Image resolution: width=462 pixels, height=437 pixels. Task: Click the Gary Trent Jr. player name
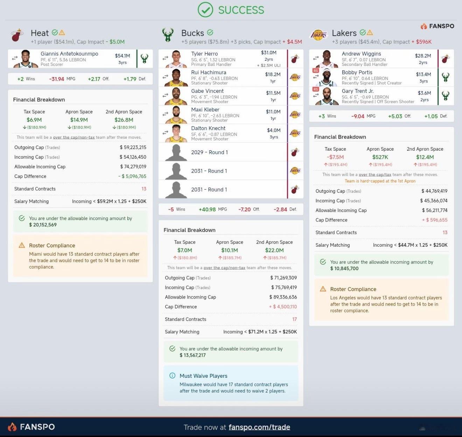pyautogui.click(x=358, y=91)
